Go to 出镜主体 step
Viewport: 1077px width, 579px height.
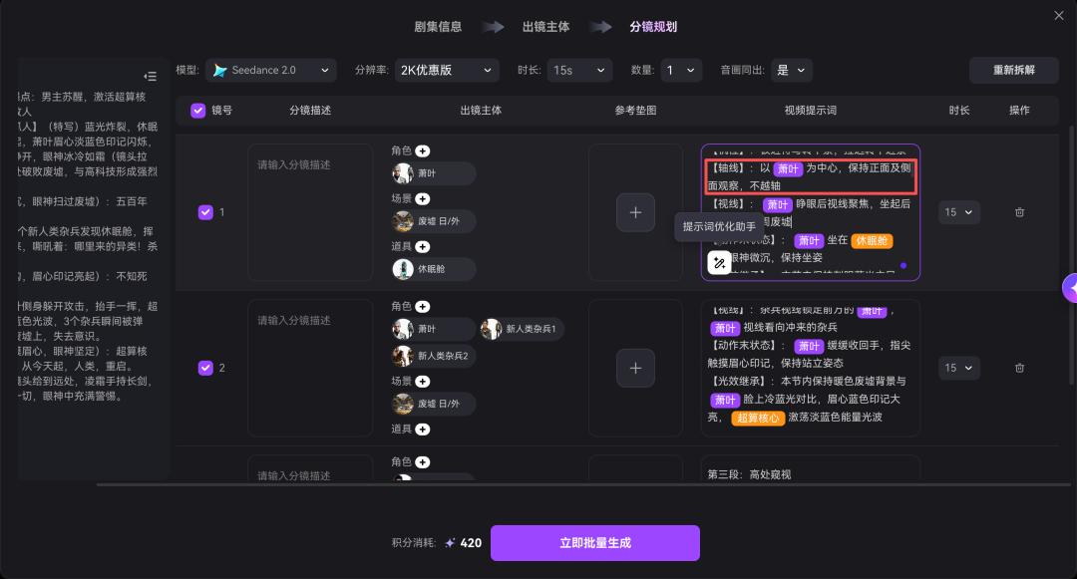coord(545,27)
